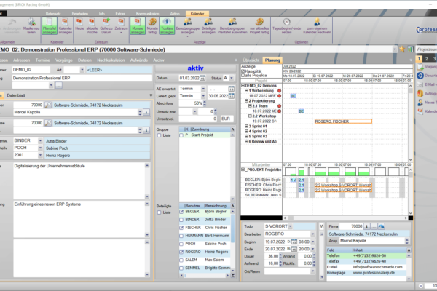Open the Vorgänge tab

64,60
